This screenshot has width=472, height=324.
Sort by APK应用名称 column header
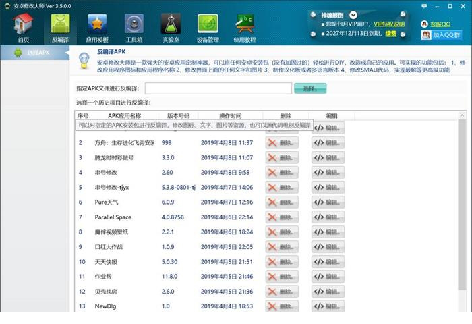tap(124, 115)
